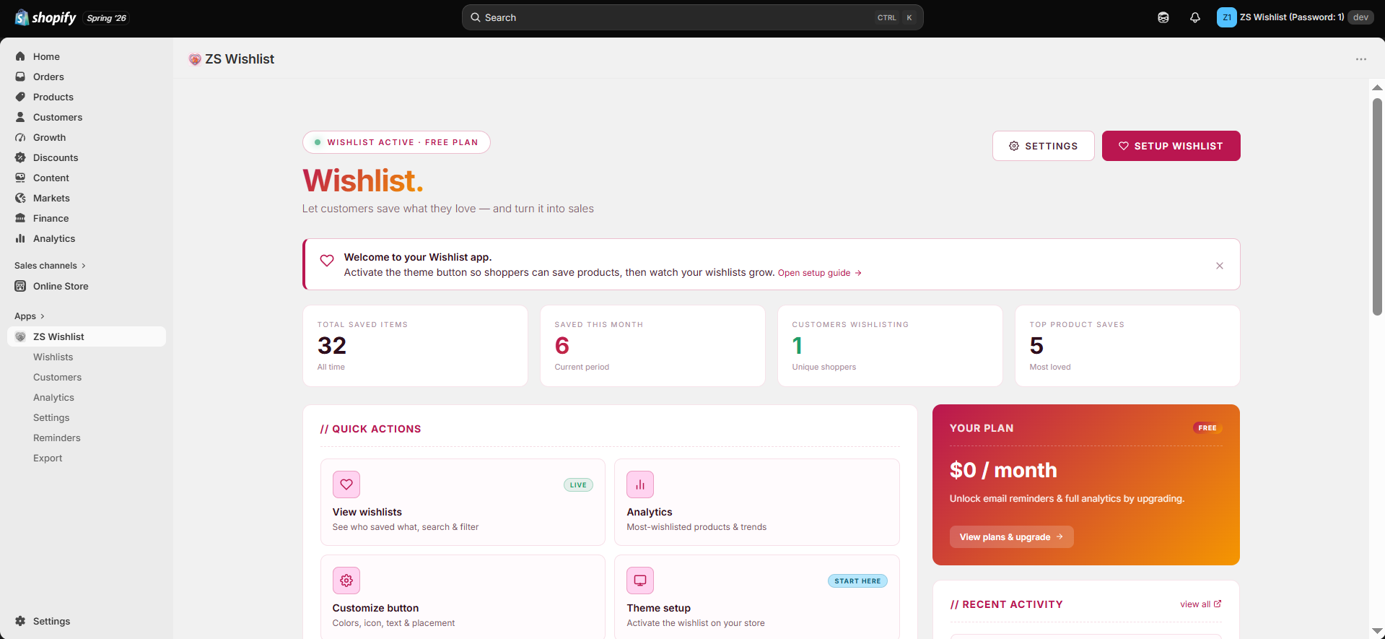Click the LIVE badge on View wishlists
The width and height of the screenshot is (1385, 639).
578,485
